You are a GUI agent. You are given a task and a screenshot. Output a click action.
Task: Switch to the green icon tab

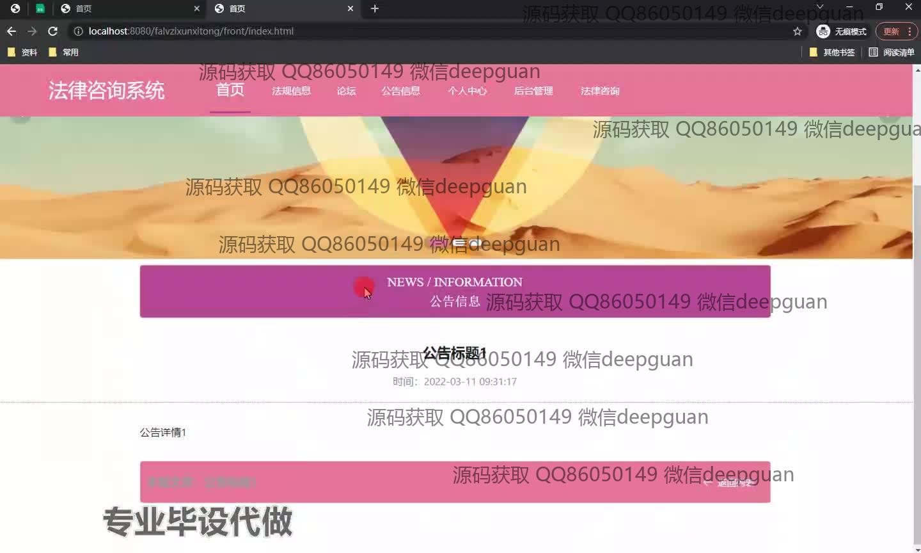40,8
